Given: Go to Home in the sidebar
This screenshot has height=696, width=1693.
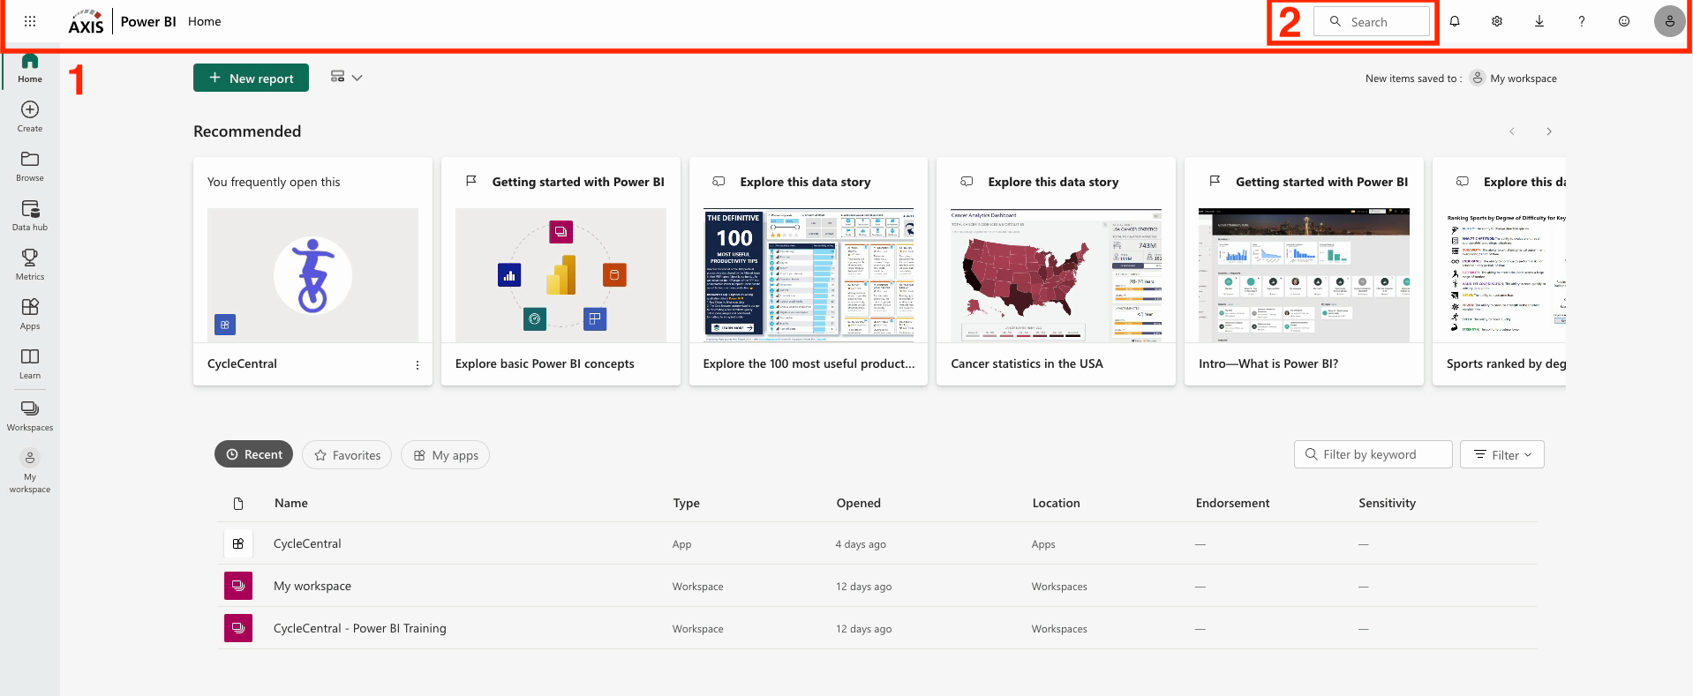Looking at the screenshot, I should point(30,68).
